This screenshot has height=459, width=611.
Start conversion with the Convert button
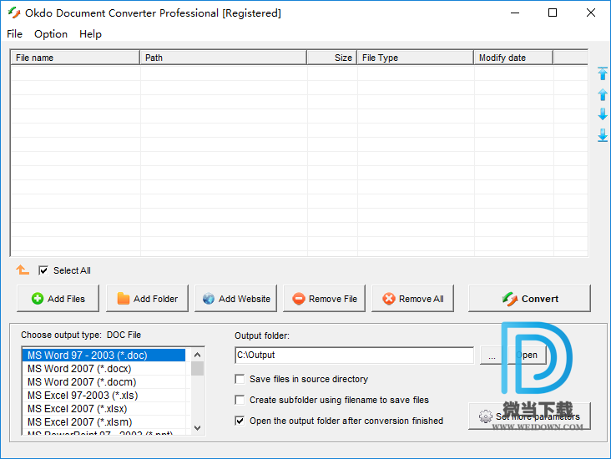(529, 299)
